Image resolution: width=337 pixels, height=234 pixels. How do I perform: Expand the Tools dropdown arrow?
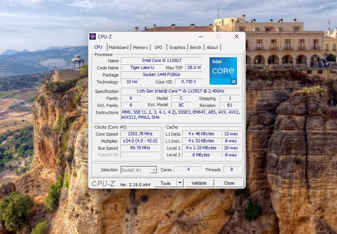(180, 183)
